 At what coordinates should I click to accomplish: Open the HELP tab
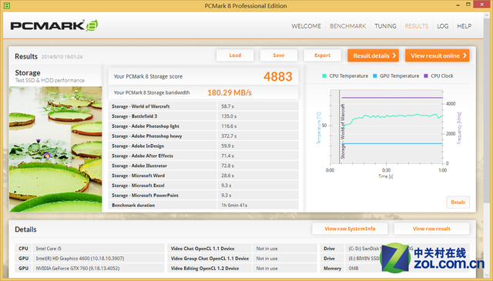pos(464,26)
